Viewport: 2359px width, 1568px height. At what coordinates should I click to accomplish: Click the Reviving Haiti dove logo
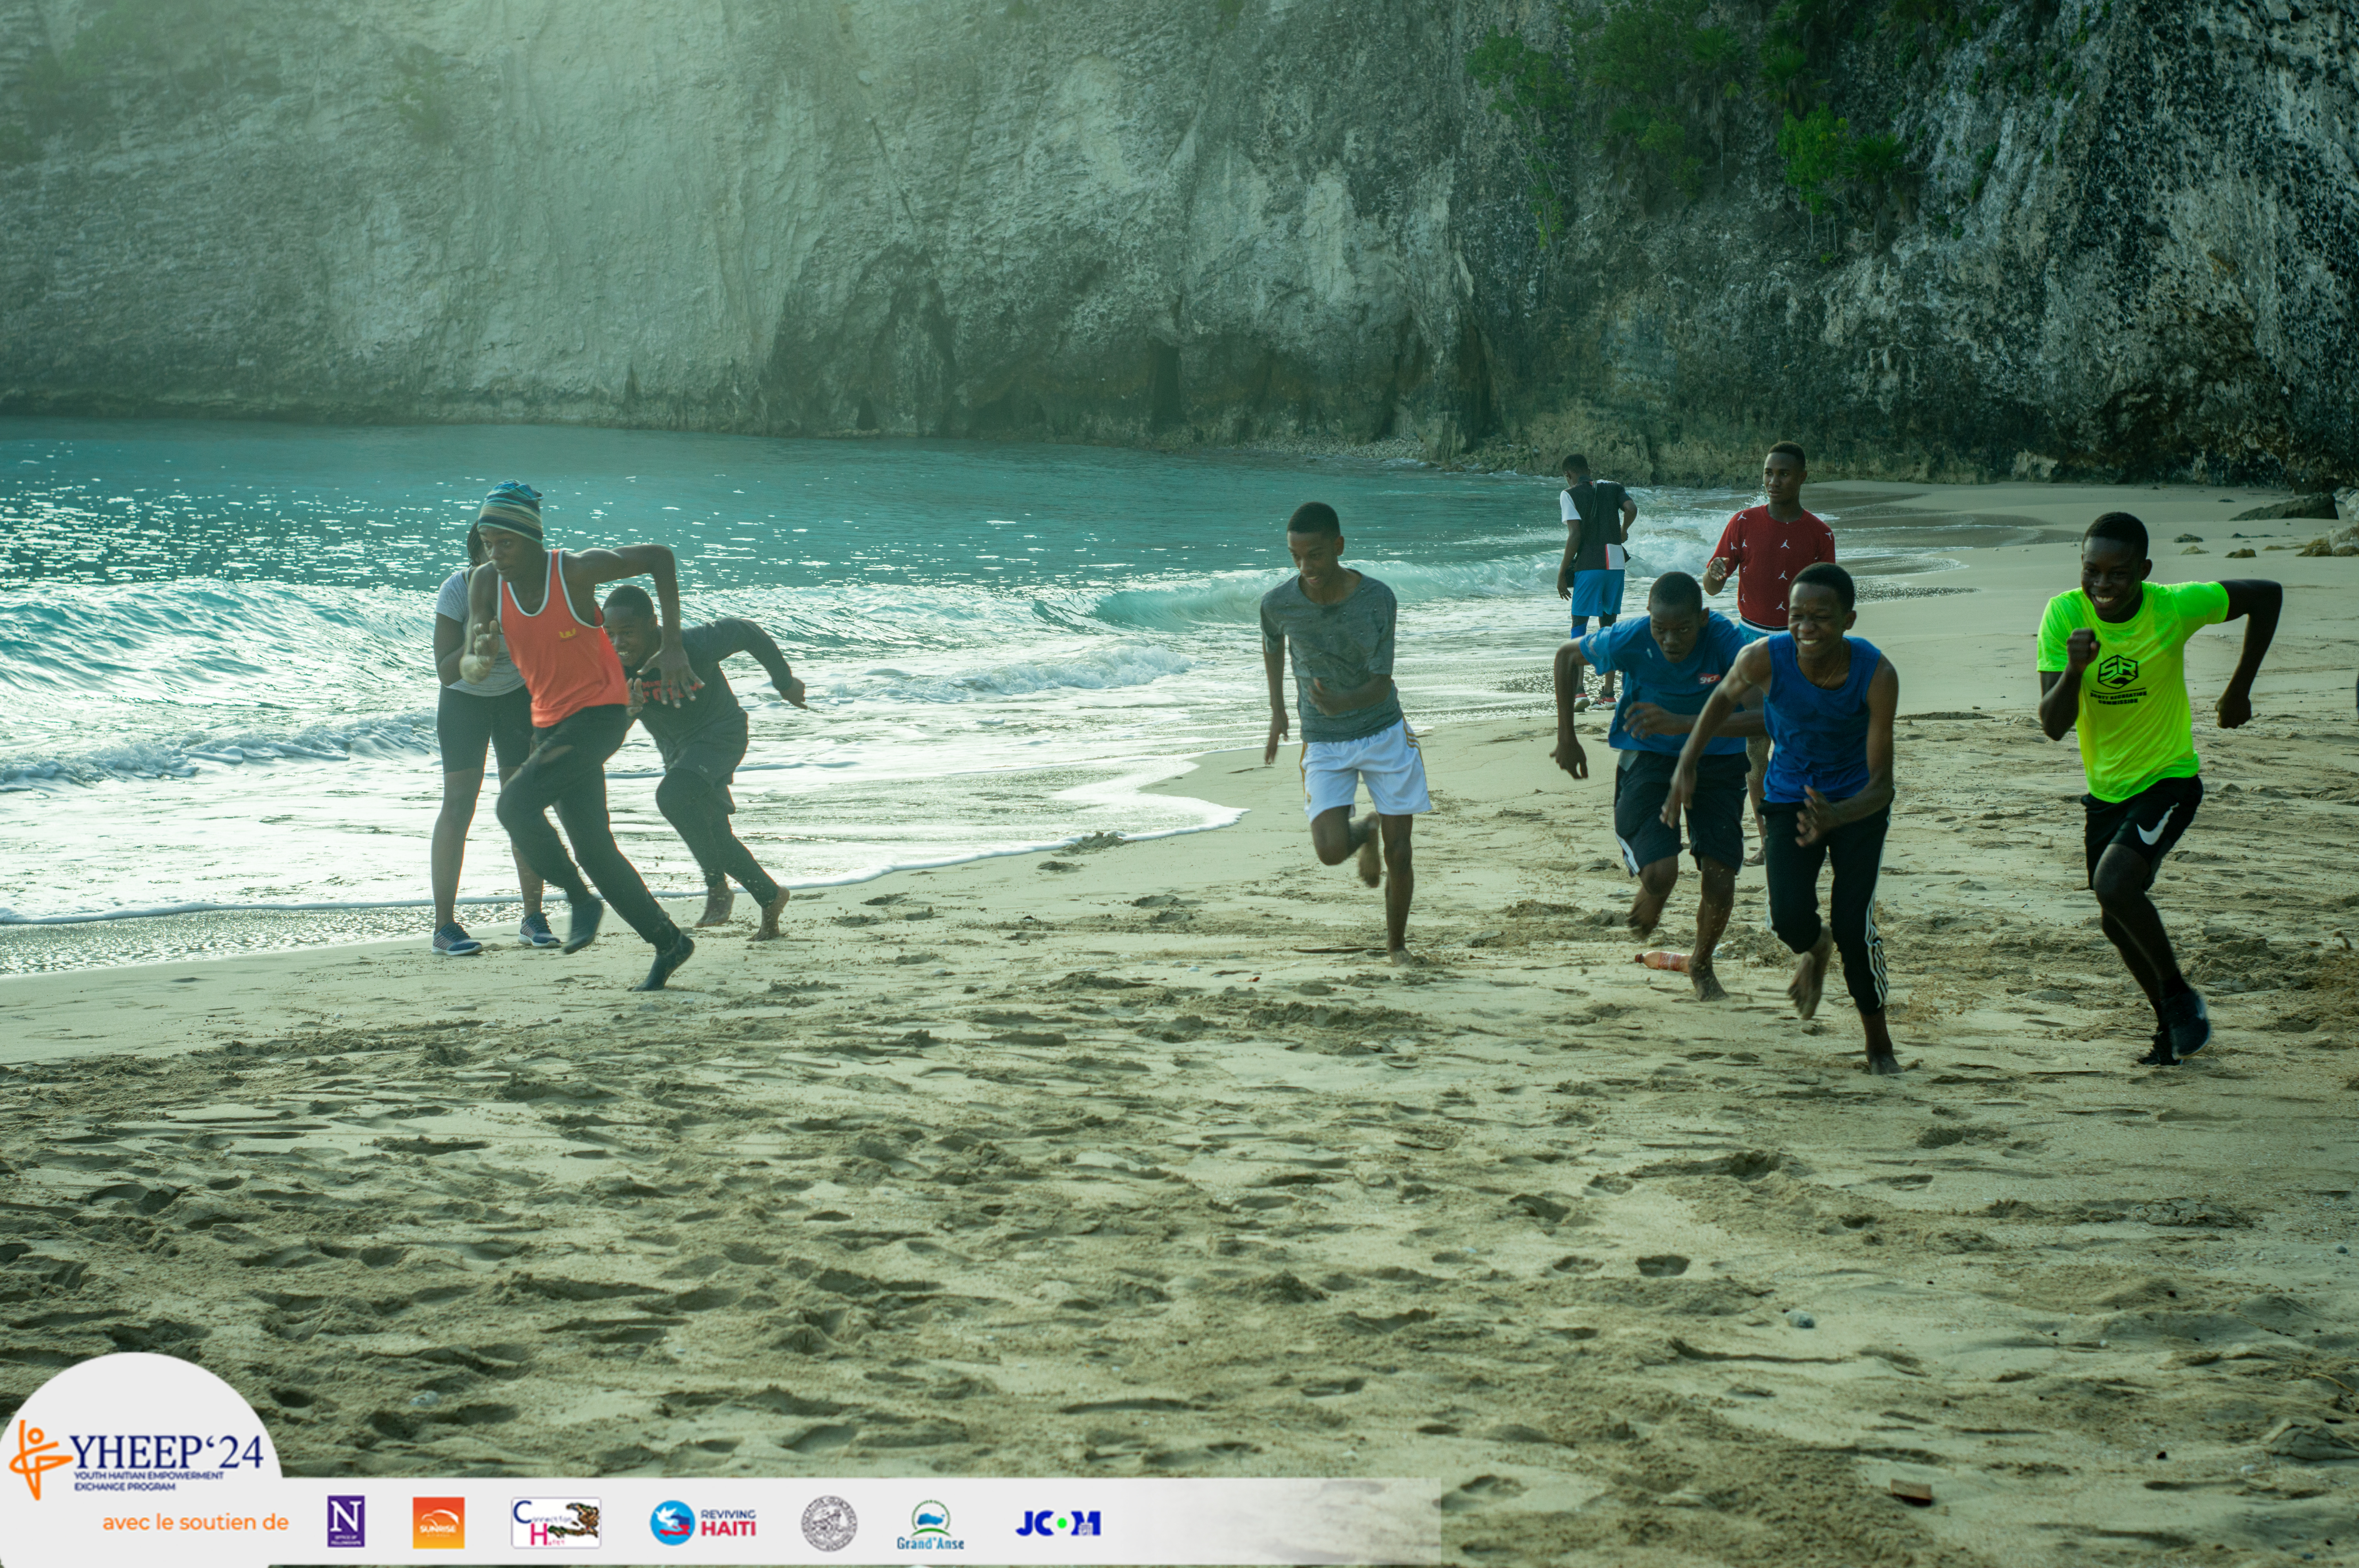[x=672, y=1522]
